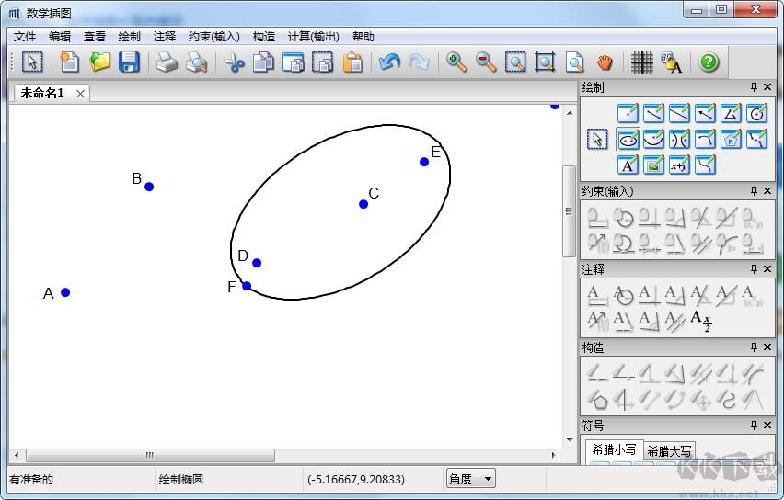Switch to the 希腊大写 tab
Screen dimensions: 784x500
pos(669,450)
